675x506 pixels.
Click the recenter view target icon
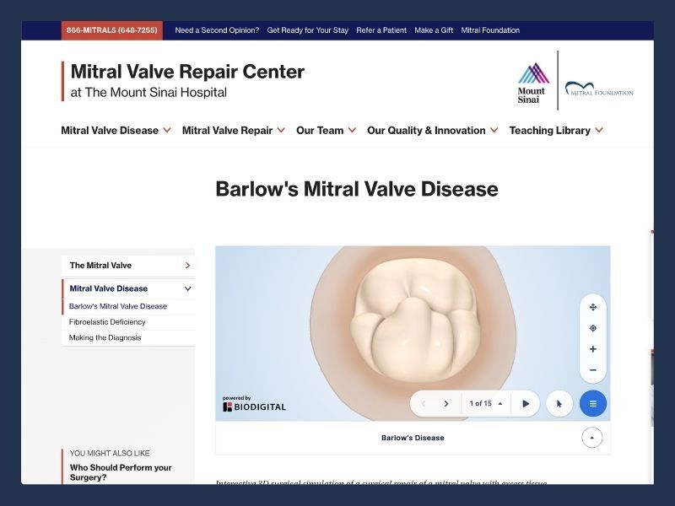(593, 328)
